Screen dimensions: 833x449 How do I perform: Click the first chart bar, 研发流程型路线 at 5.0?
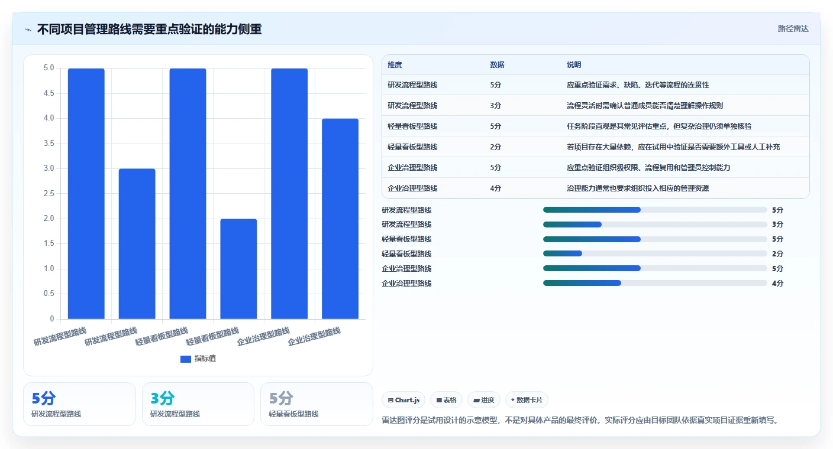coord(86,194)
